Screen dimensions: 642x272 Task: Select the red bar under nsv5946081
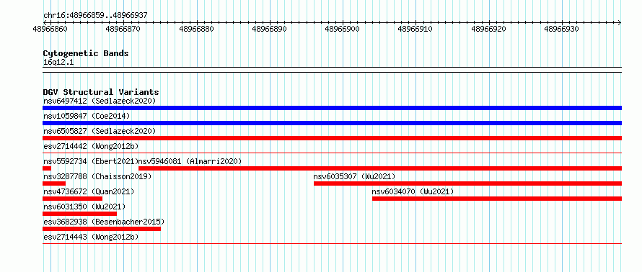pos(380,168)
